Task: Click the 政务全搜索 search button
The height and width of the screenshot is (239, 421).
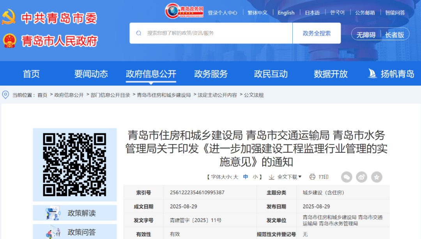Action: pos(316,33)
